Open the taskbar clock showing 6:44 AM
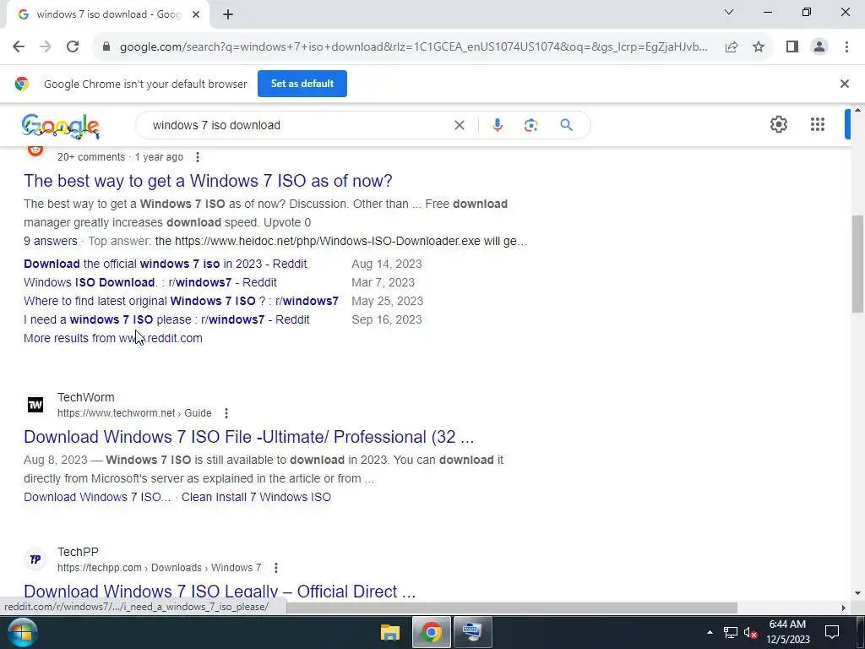The width and height of the screenshot is (865, 649). (x=788, y=632)
